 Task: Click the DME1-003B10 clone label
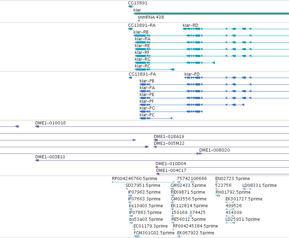point(50,157)
